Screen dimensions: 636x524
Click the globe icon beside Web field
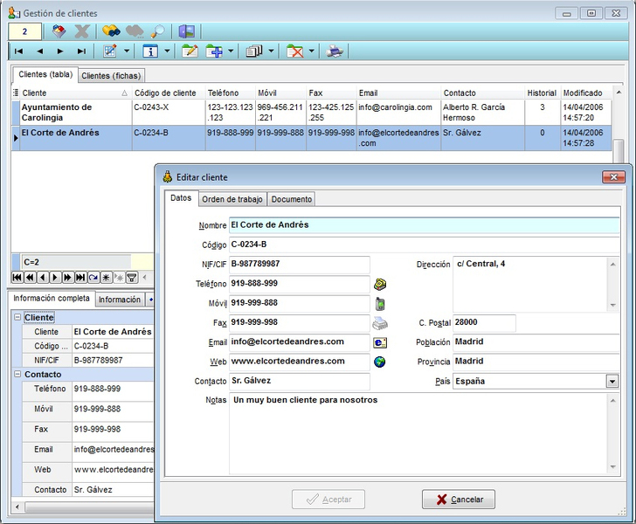(x=380, y=362)
